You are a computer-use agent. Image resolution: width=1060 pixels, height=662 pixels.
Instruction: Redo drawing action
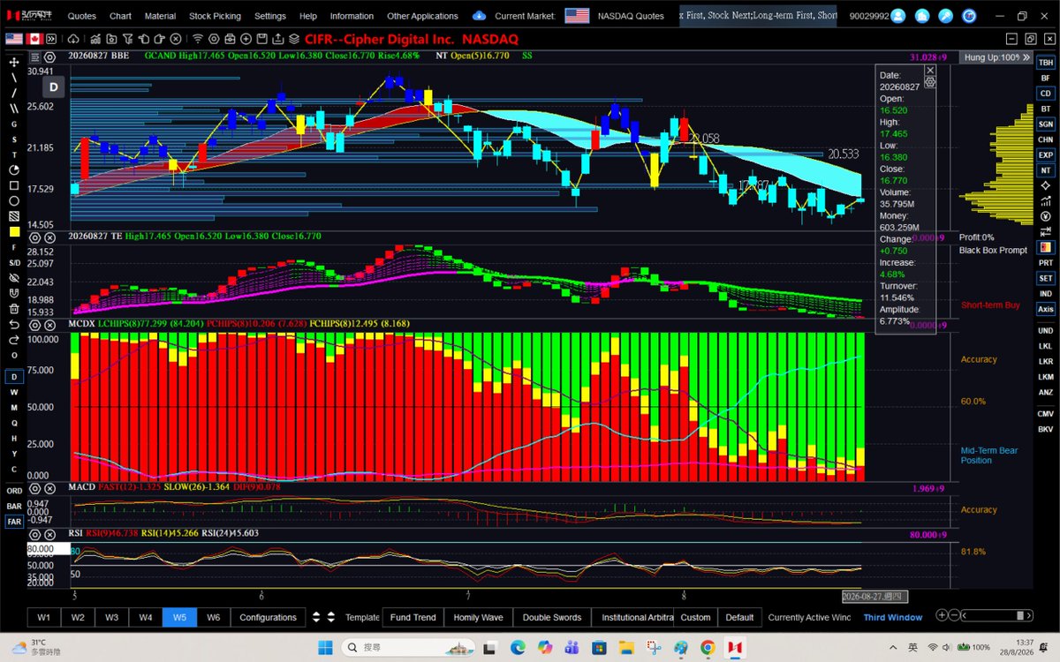pyautogui.click(x=14, y=339)
